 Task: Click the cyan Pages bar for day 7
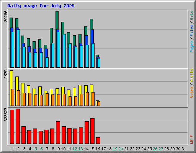point(47,62)
